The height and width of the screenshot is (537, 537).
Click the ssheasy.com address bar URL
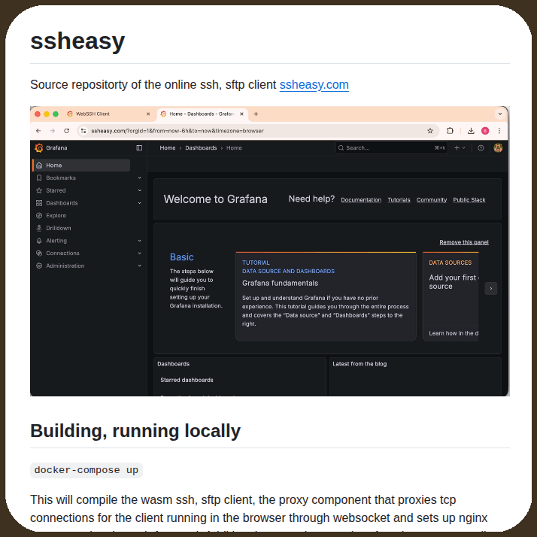coord(177,131)
